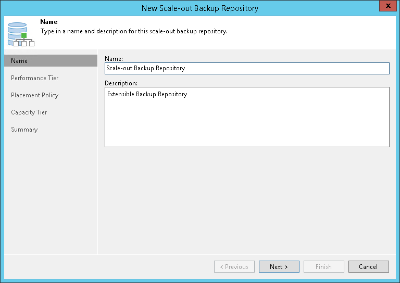Viewport: 400px width, 283px height.
Task: Click the blank sidebar area below Summary
Action: point(51,192)
